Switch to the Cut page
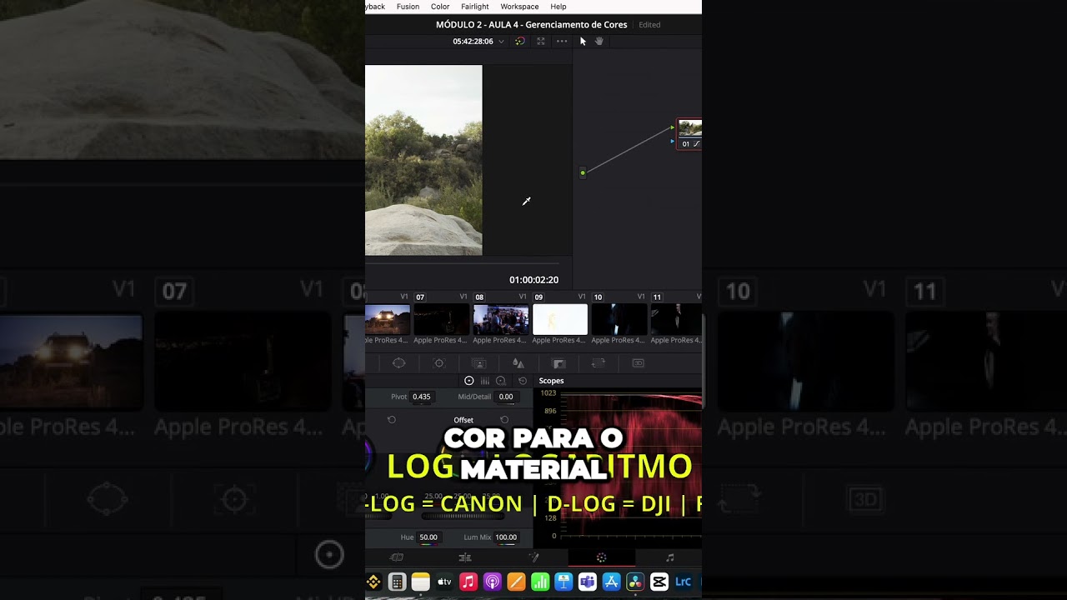This screenshot has height=600, width=1067. [397, 557]
